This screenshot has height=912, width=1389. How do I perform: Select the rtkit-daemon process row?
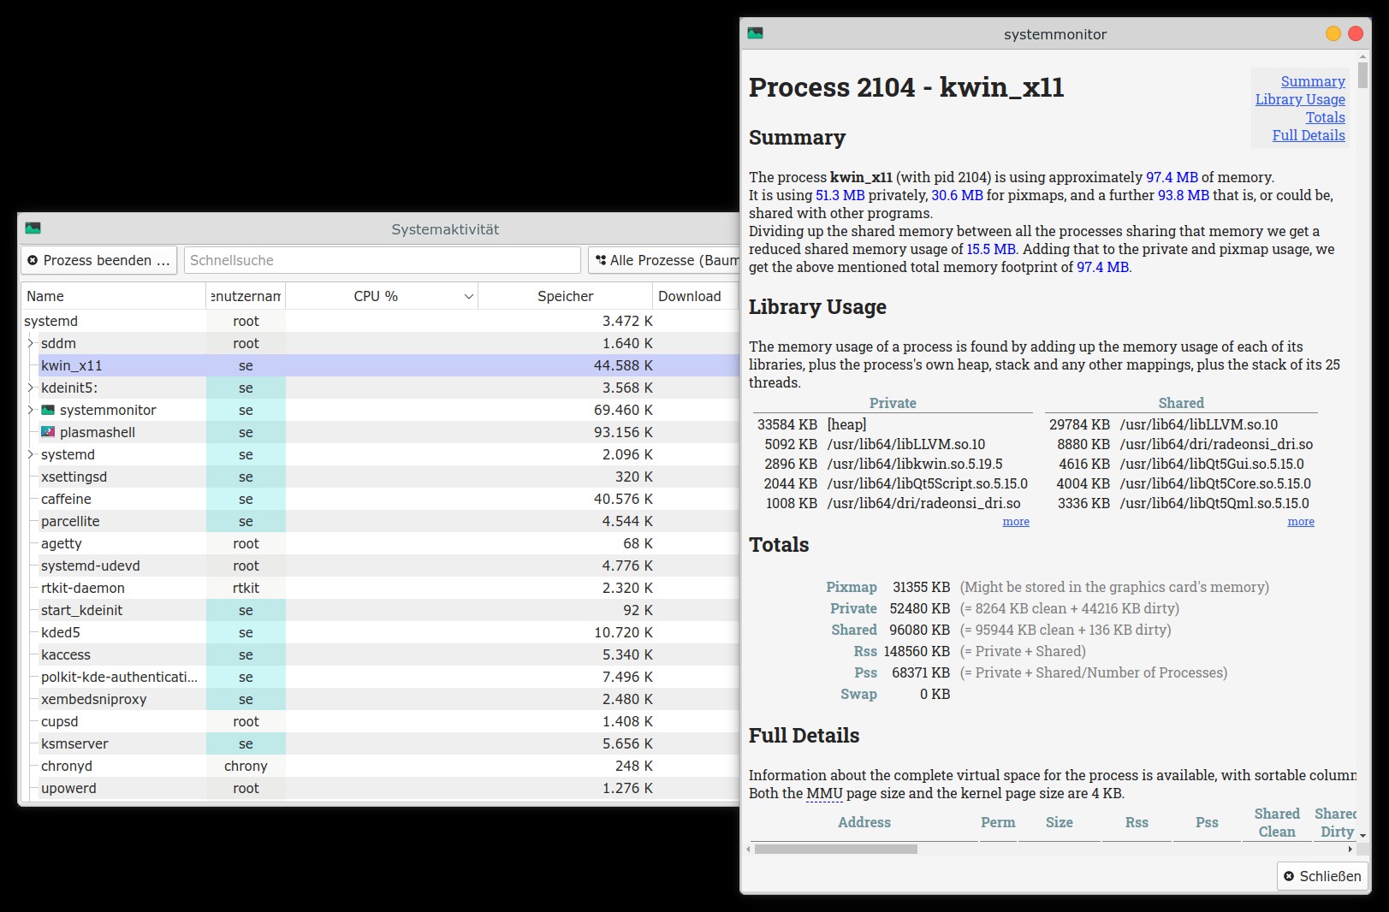point(379,588)
